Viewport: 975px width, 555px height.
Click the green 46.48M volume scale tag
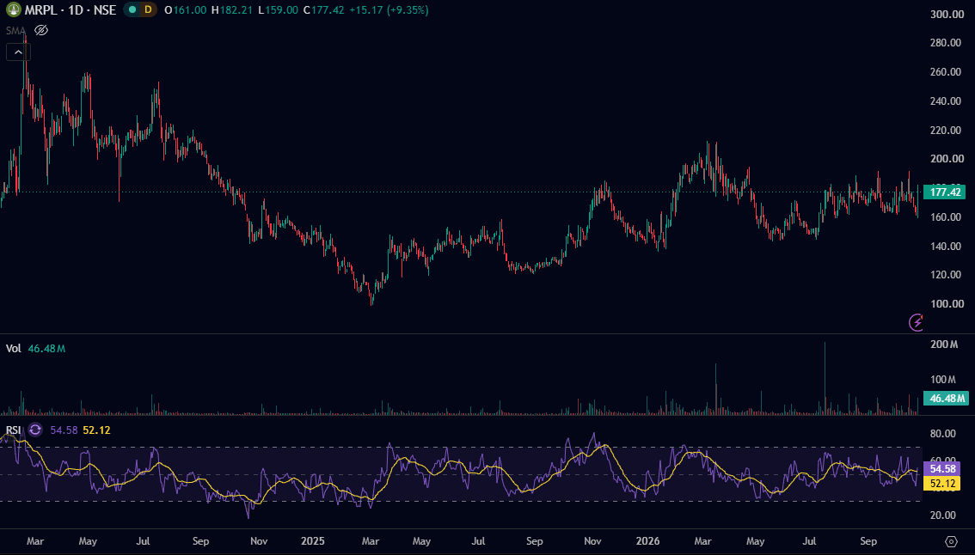[x=946, y=399]
